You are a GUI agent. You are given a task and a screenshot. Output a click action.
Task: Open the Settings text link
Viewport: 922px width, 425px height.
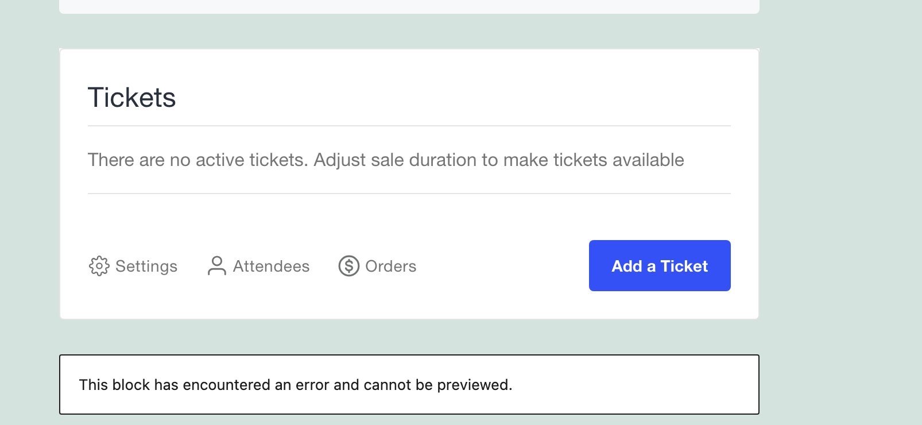pos(146,266)
